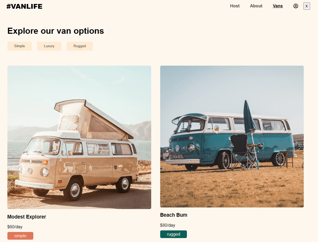Select the green rugged tag badge

(x=173, y=234)
